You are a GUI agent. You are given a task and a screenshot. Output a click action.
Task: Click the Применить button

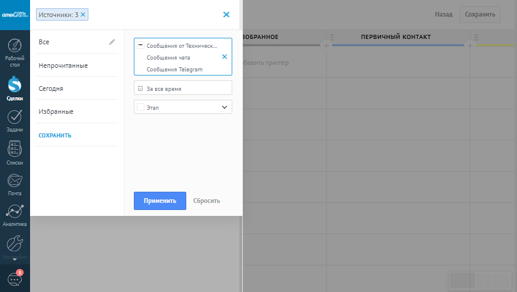160,201
